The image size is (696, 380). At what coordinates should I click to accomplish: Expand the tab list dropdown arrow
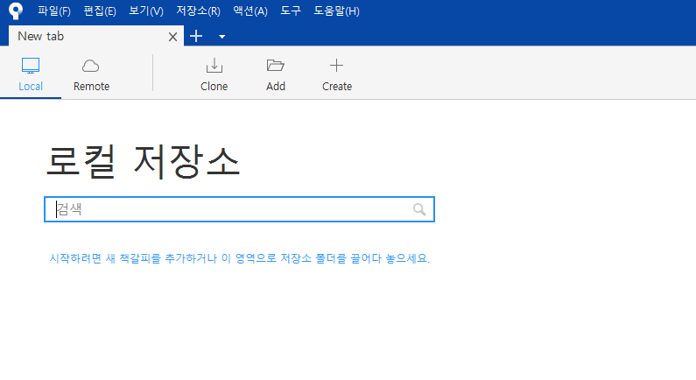(221, 37)
